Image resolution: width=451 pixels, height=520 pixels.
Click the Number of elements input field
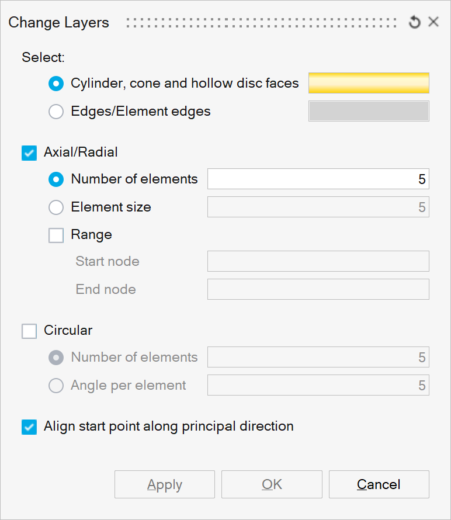[318, 179]
